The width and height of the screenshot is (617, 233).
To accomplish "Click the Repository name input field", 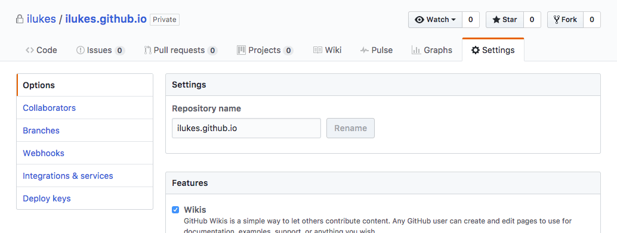I will click(x=246, y=128).
